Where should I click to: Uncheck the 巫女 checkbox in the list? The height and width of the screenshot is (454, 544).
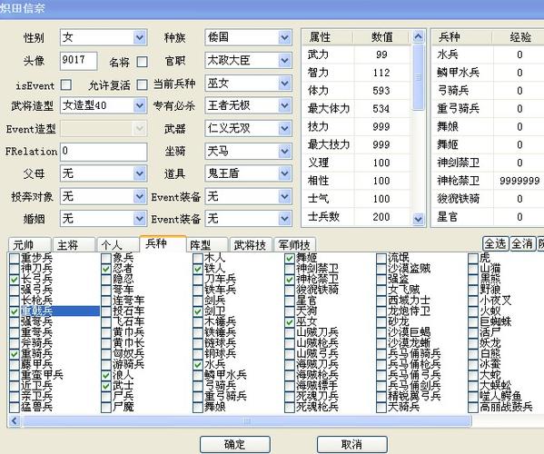(x=290, y=322)
